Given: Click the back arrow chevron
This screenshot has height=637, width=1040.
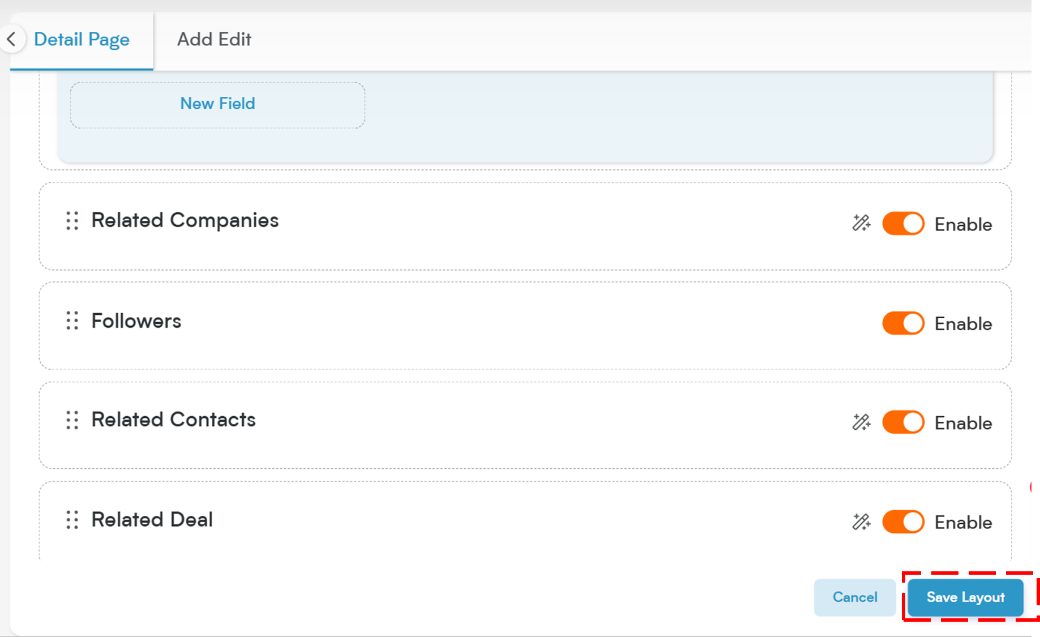Looking at the screenshot, I should pyautogui.click(x=11, y=39).
